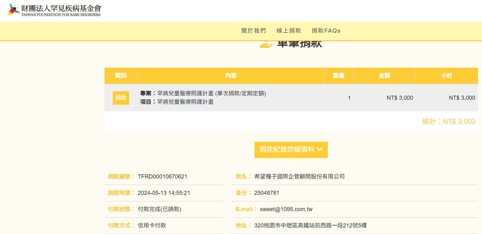
Task: Click the 類別 column header
Action: [x=121, y=76]
